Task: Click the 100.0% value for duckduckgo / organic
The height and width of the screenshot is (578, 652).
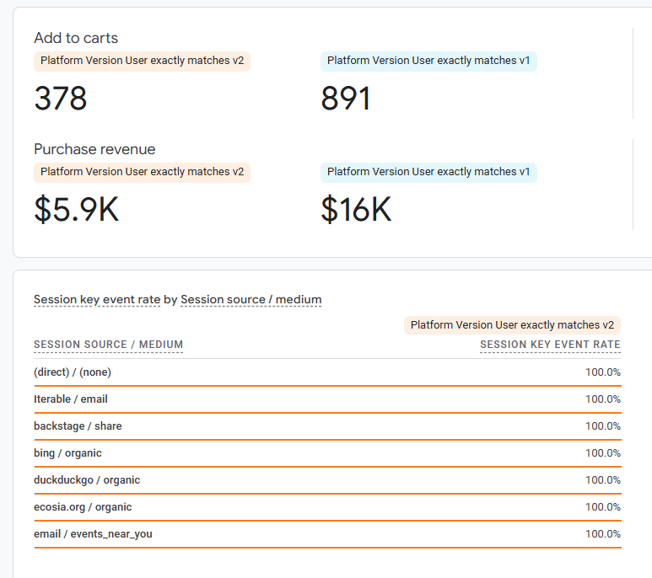Action: click(x=603, y=480)
